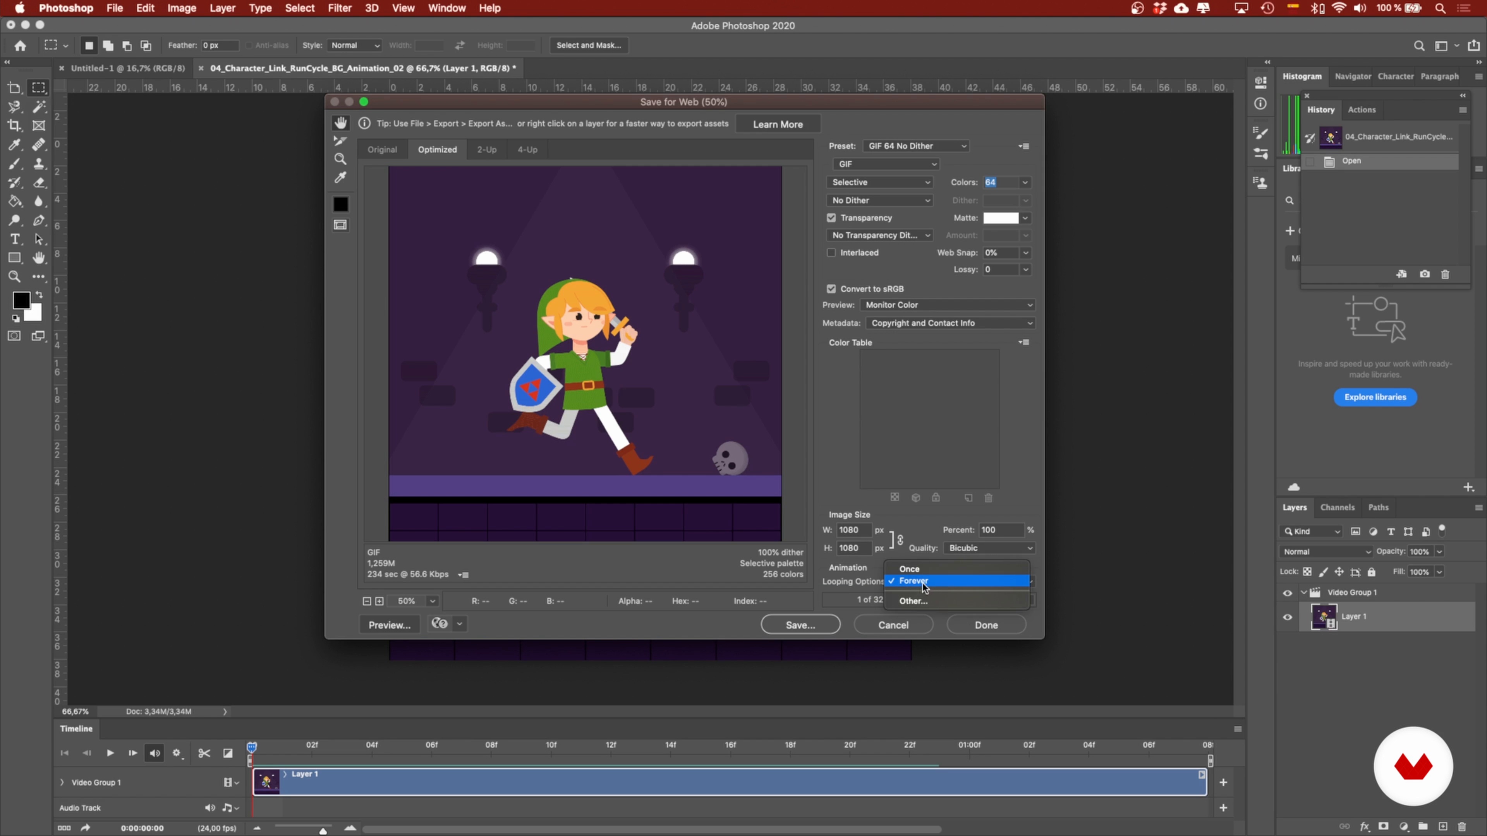Select the Hand tool in Save for Web dialog

point(341,123)
